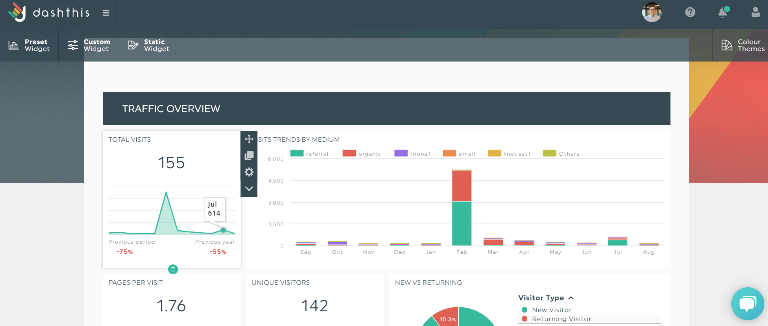This screenshot has height=326, width=768.
Task: Open the help question mark icon
Action: point(690,12)
